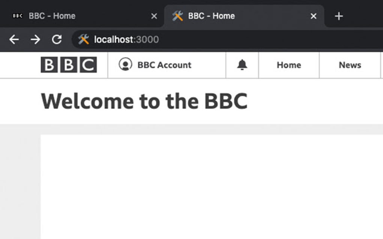Click the account avatar circle icon
This screenshot has height=239, width=383.
tap(125, 65)
